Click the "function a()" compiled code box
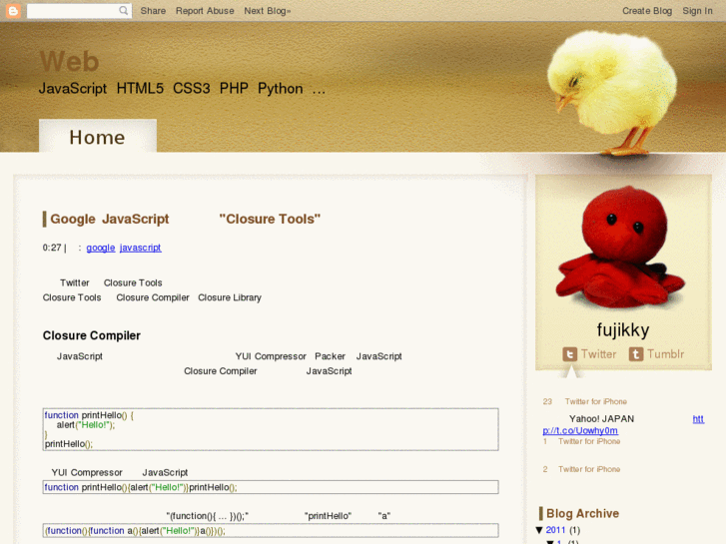This screenshot has height=544, width=726. pyautogui.click(x=271, y=531)
